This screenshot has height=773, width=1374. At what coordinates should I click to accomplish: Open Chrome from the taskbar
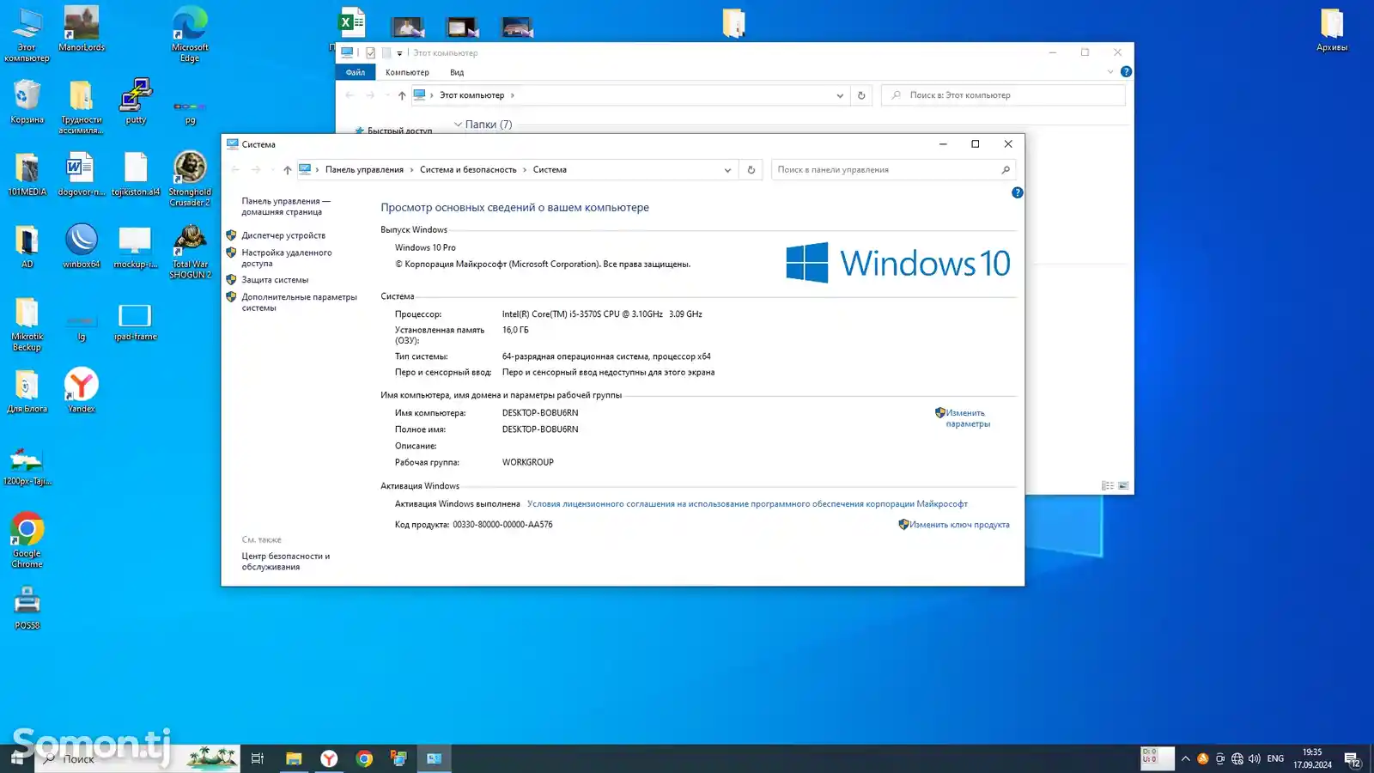pyautogui.click(x=364, y=758)
